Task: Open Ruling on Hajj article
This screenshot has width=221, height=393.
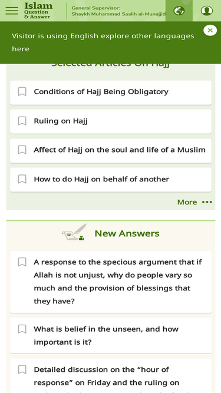Action: point(61,121)
